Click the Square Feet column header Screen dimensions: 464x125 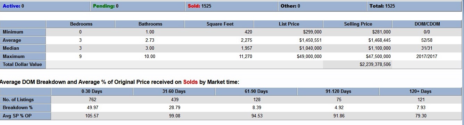coord(219,24)
